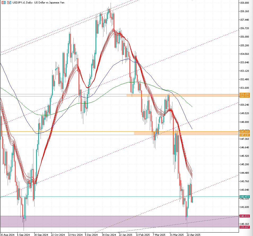The image size is (253, 236).
Task: Click the 150.240 price scale value
Action: pos(245,105)
